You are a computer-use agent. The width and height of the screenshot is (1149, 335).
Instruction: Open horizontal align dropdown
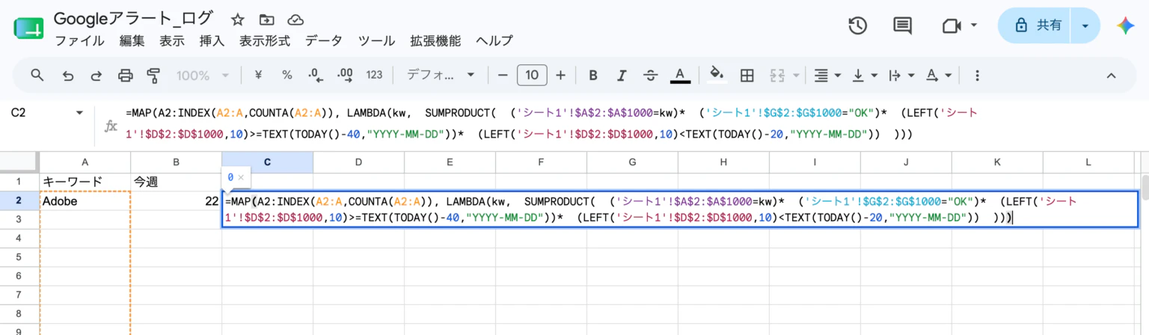[827, 75]
